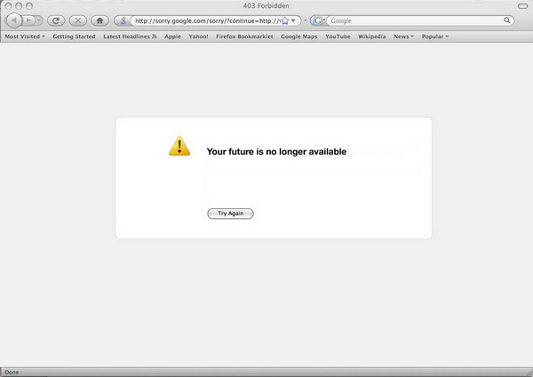
Task: Open the address bar history dropdown
Action: coord(294,20)
